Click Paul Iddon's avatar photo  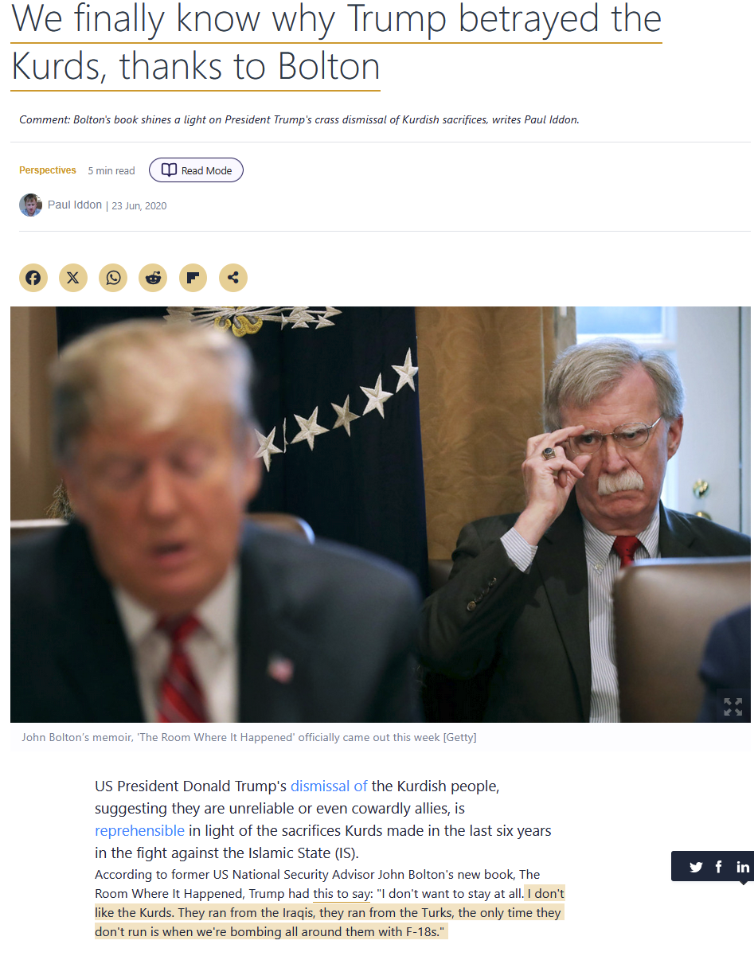point(30,205)
